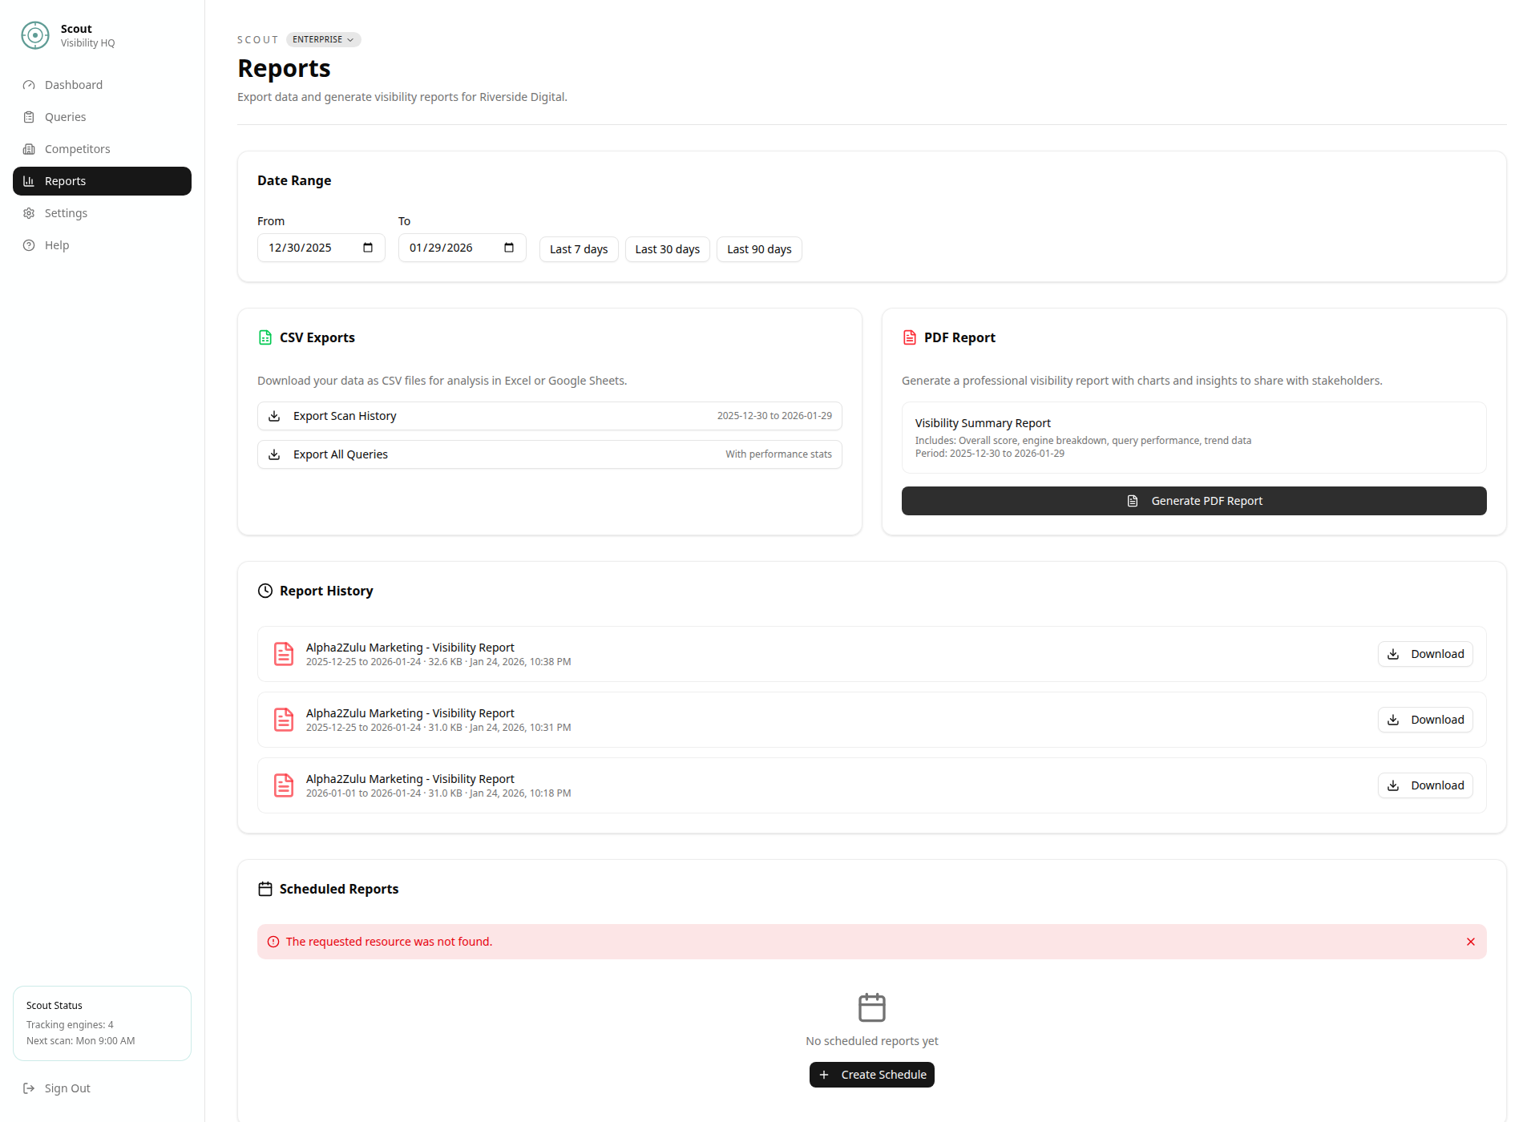Click the Reports chart icon in sidebar
1539x1122 pixels.
pos(30,180)
